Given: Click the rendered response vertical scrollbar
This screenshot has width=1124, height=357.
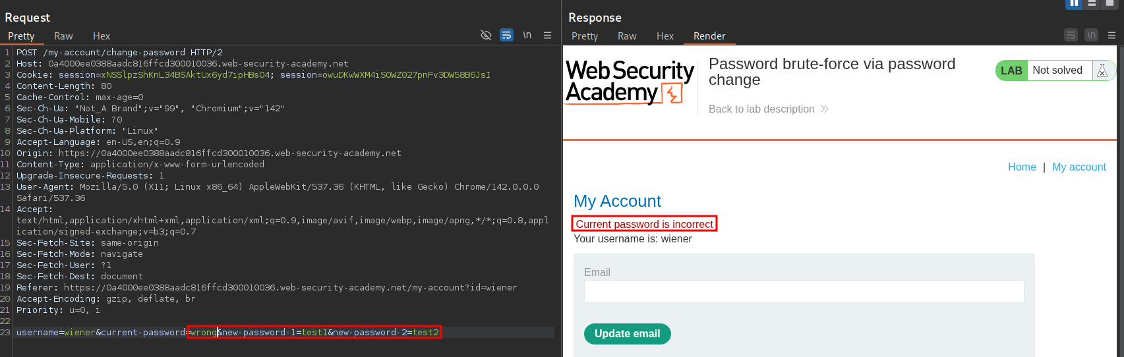Looking at the screenshot, I should 1121,198.
